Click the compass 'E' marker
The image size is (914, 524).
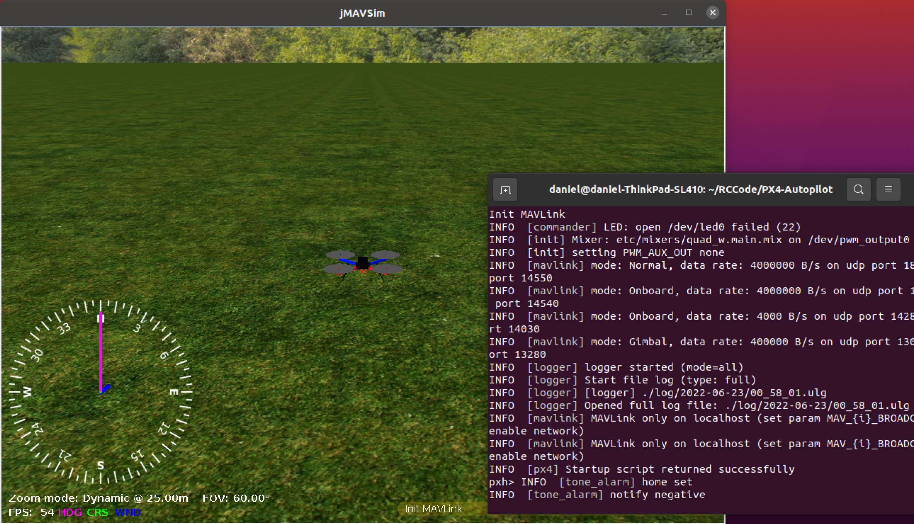(174, 392)
